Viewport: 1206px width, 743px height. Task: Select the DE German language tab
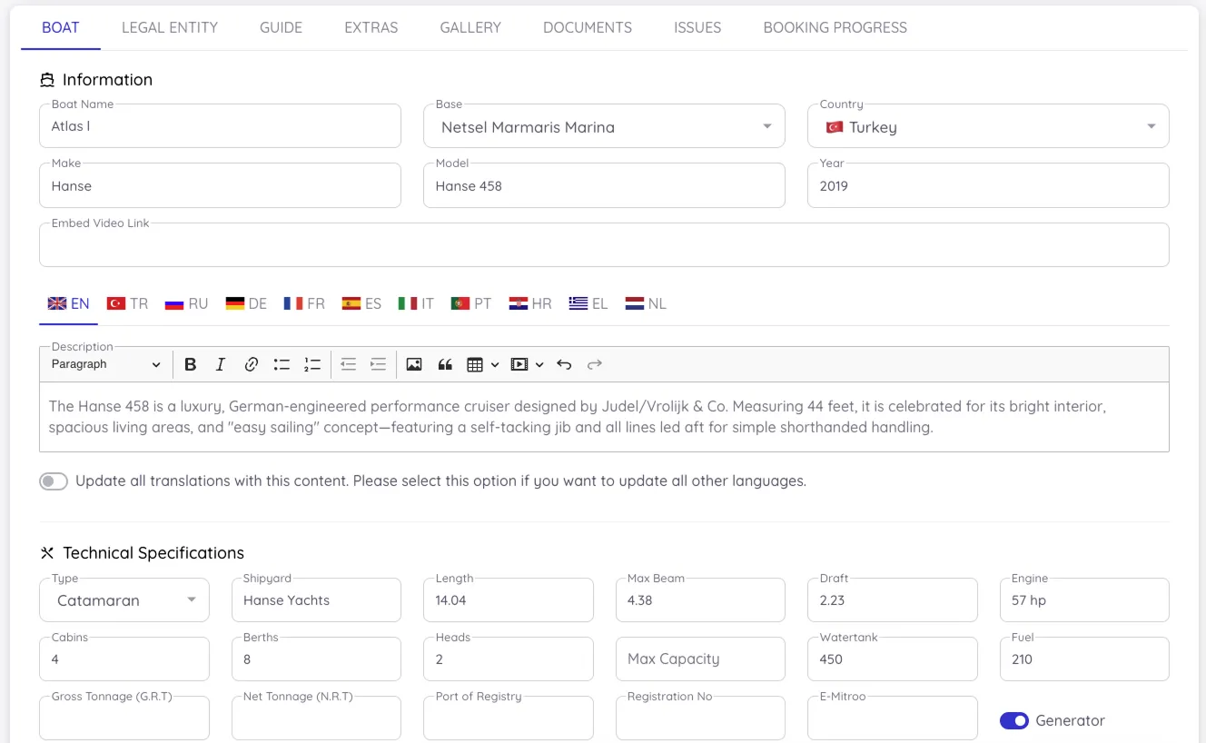pos(246,303)
